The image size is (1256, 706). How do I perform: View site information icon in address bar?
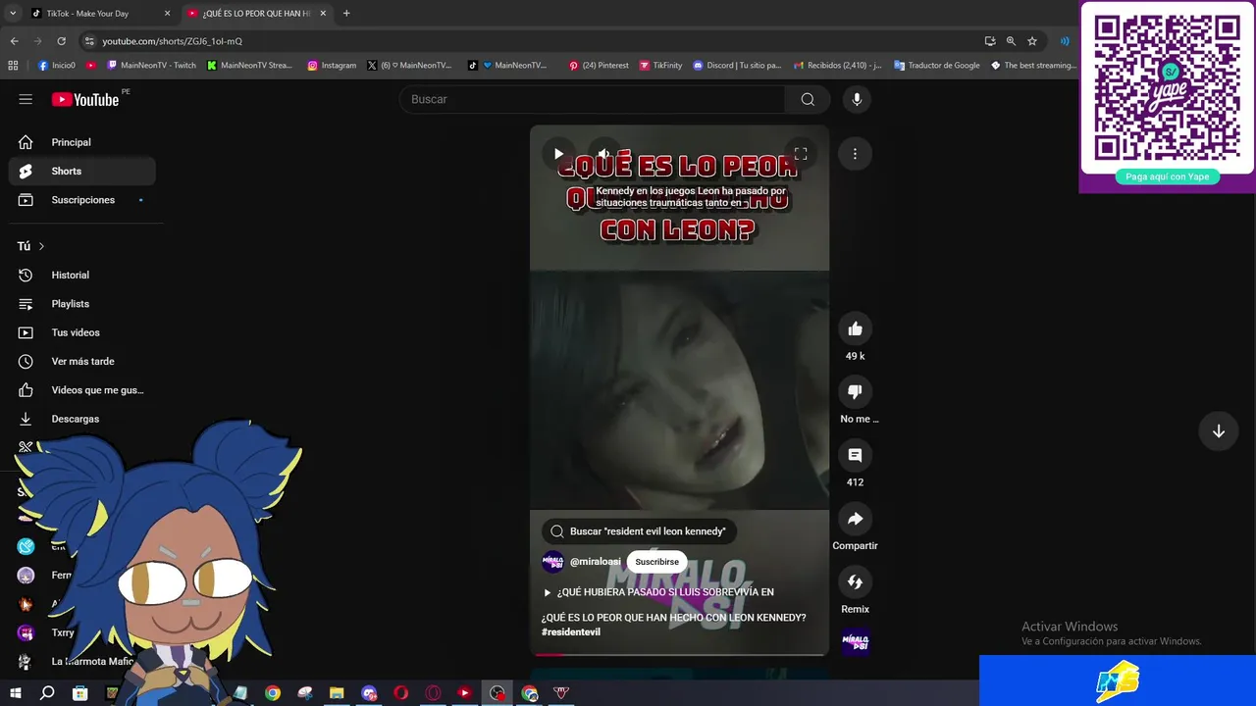click(89, 41)
